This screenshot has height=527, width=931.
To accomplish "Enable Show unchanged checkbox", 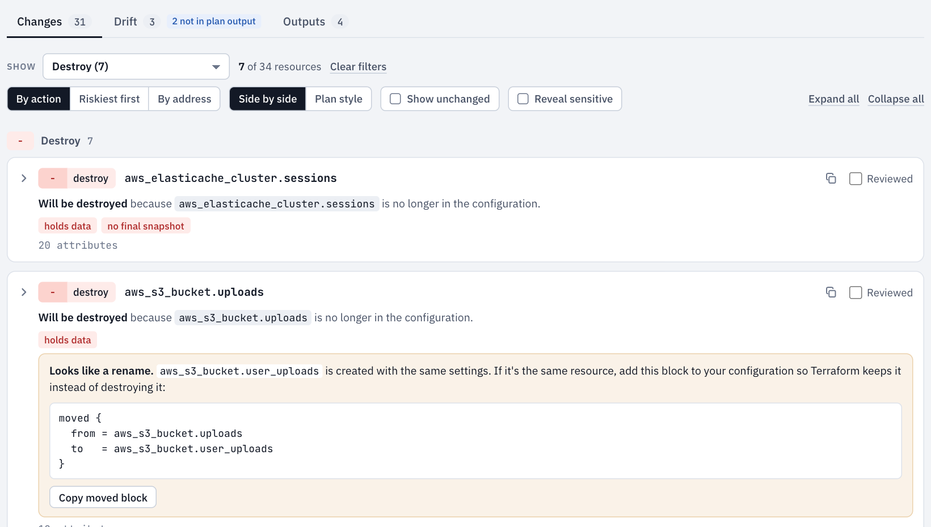I will tap(395, 99).
